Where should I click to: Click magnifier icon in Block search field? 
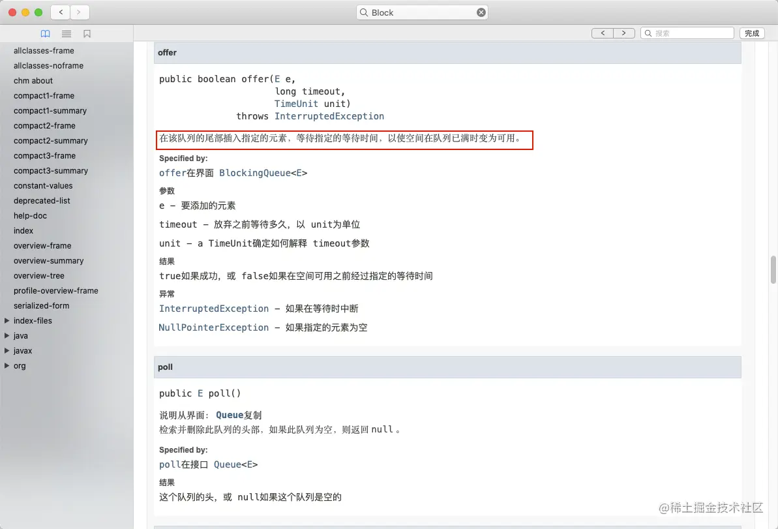click(364, 12)
